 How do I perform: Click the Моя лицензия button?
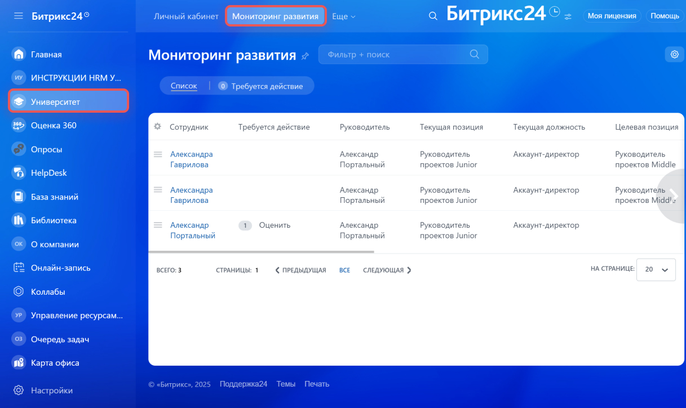pyautogui.click(x=612, y=16)
